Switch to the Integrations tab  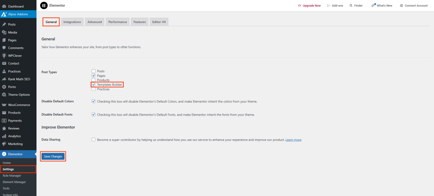click(72, 22)
